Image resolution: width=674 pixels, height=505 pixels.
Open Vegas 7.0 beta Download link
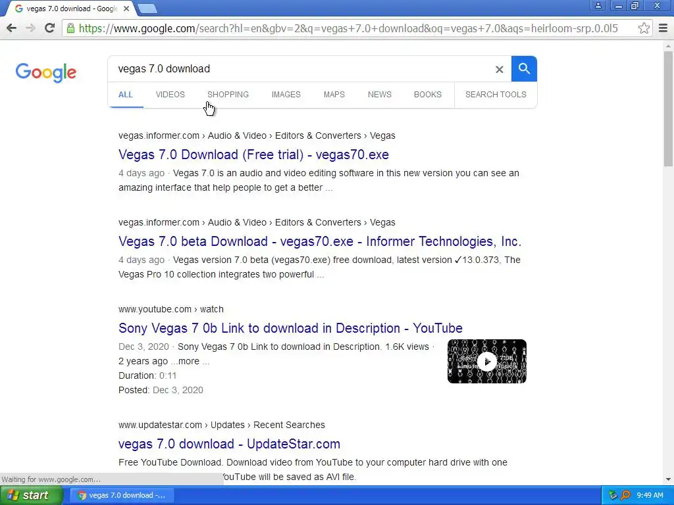click(320, 241)
